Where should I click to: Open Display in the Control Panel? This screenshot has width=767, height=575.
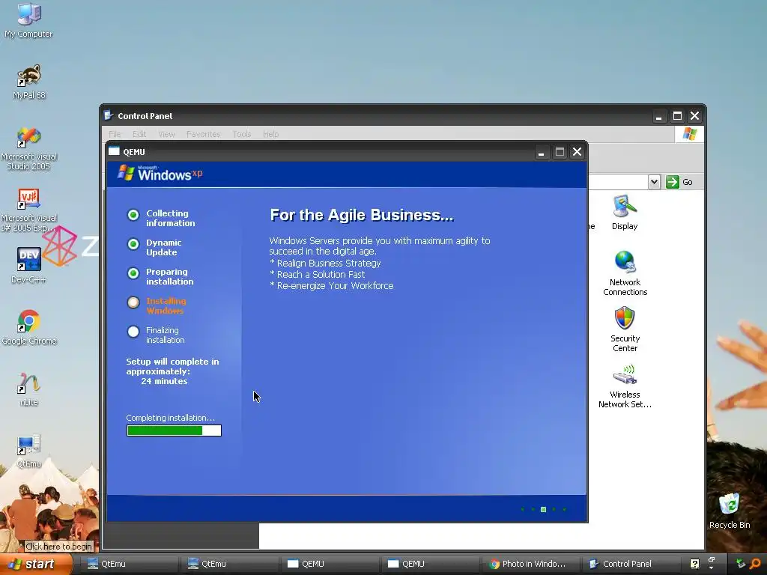pos(625,212)
